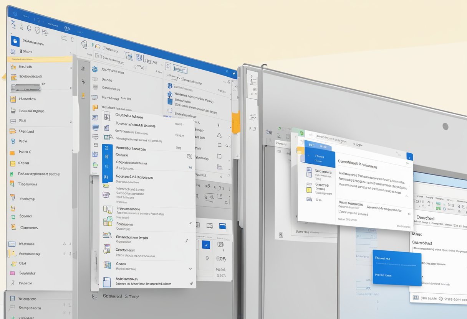Click the colorful chart icon in the dropdown list

tap(108, 221)
